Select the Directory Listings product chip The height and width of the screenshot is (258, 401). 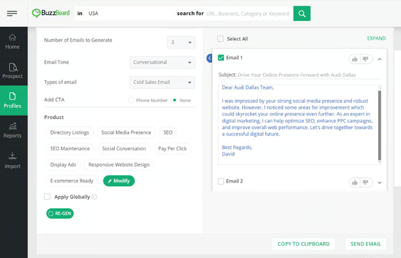point(70,133)
